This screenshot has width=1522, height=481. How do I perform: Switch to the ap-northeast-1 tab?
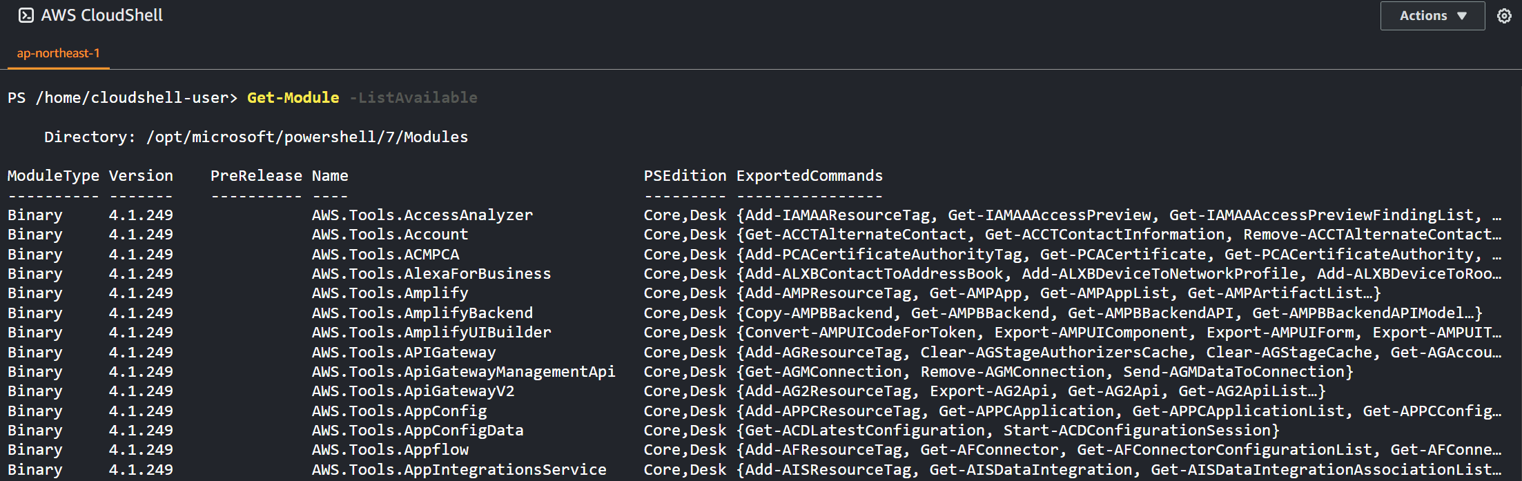point(59,53)
